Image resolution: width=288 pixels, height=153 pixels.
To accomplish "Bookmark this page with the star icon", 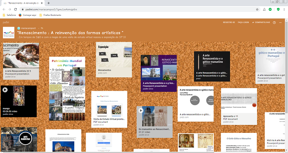I will click(x=257, y=9).
